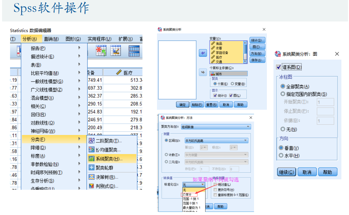The width and height of the screenshot is (349, 215).
Task: Click the toolbar table-with-green-arrow icon
Action: pyautogui.click(x=101, y=51)
